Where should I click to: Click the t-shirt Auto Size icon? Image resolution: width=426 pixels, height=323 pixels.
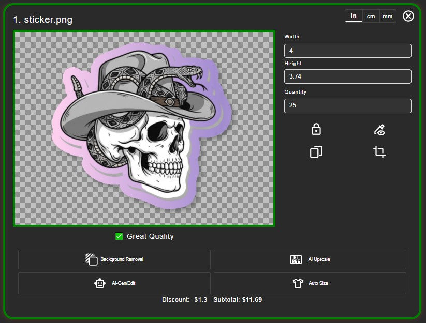298,283
